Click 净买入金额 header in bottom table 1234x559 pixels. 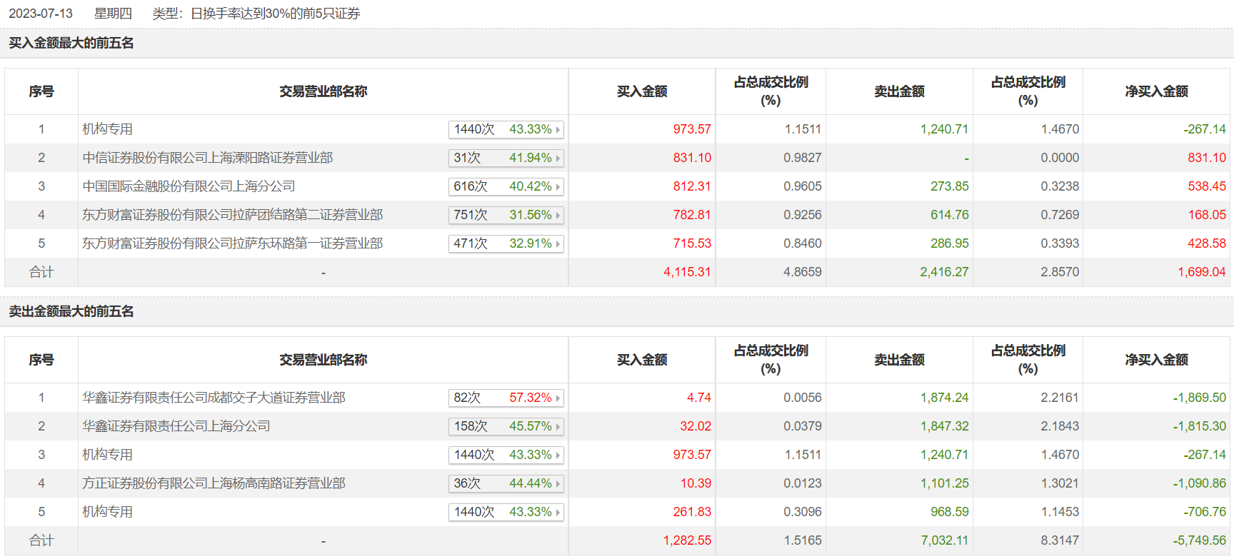point(1157,360)
